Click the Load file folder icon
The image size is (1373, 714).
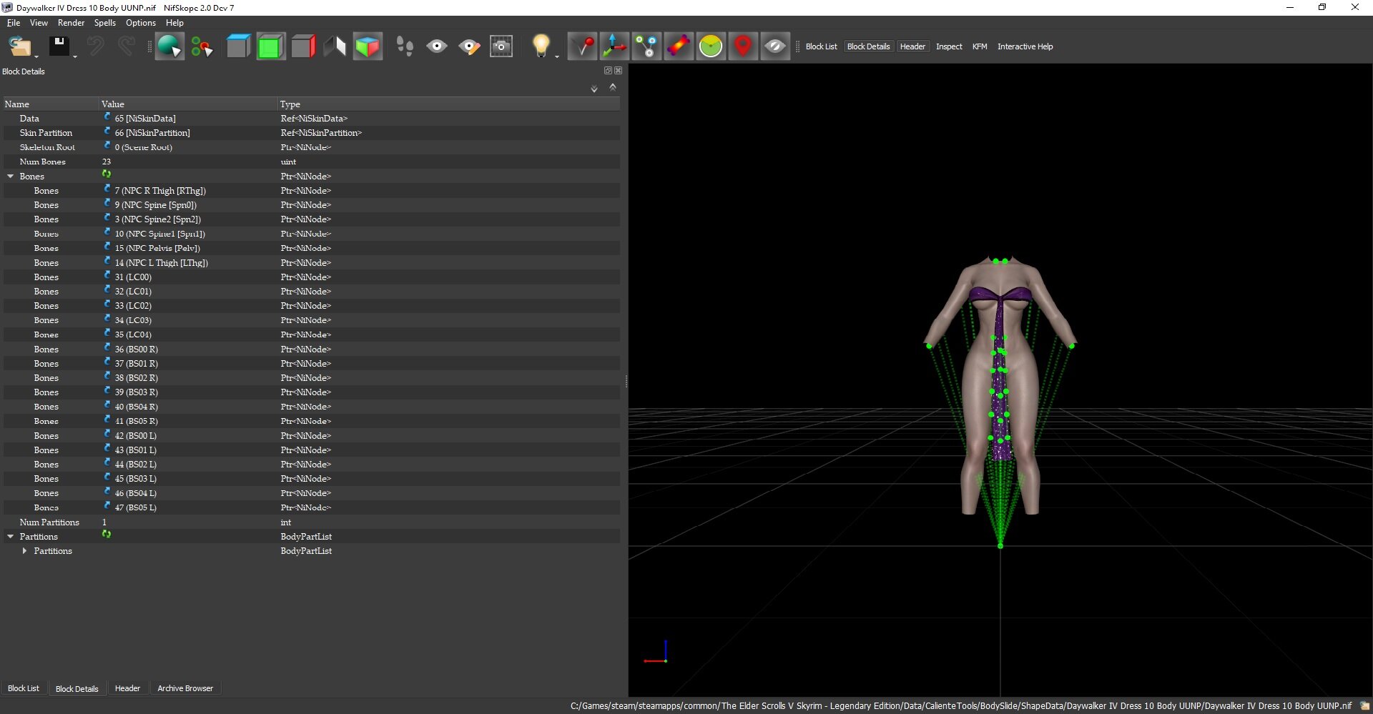(x=20, y=46)
